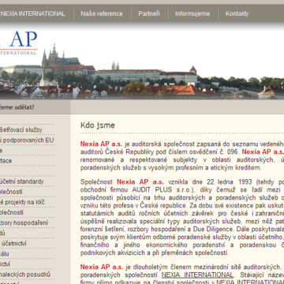
Task: Open sidebar link ending in projekty na klíč
Action: [x=22, y=202]
